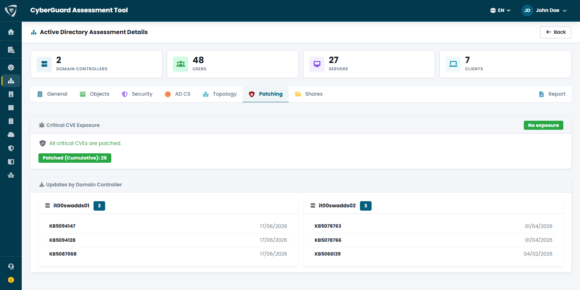
Task: Select the Patching tab
Action: 265,94
